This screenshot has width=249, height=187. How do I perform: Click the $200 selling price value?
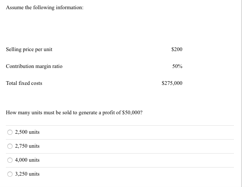(177, 49)
